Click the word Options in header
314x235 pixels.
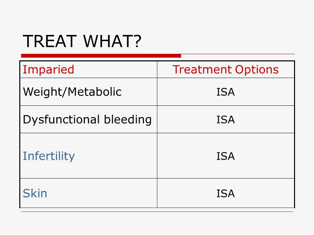(x=257, y=70)
